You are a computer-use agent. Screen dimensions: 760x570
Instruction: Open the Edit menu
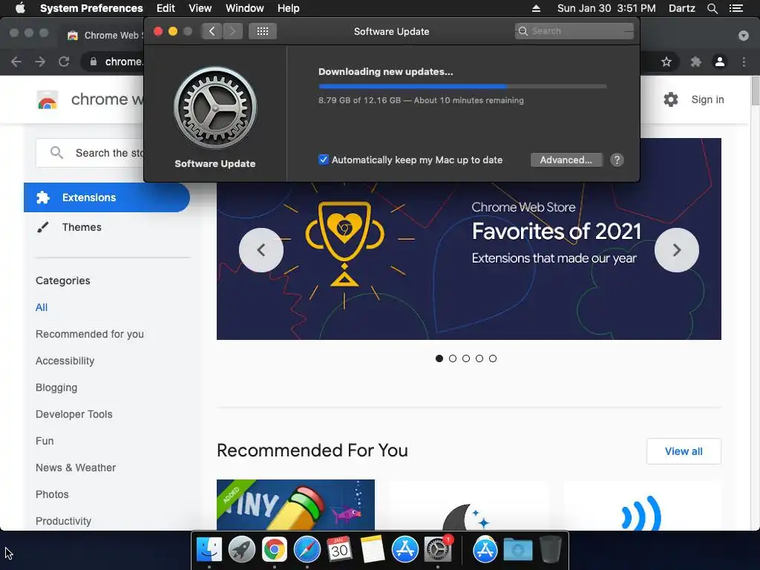tap(166, 8)
